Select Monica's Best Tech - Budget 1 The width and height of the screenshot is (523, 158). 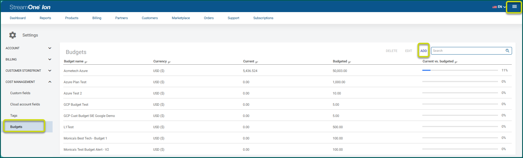point(287,138)
